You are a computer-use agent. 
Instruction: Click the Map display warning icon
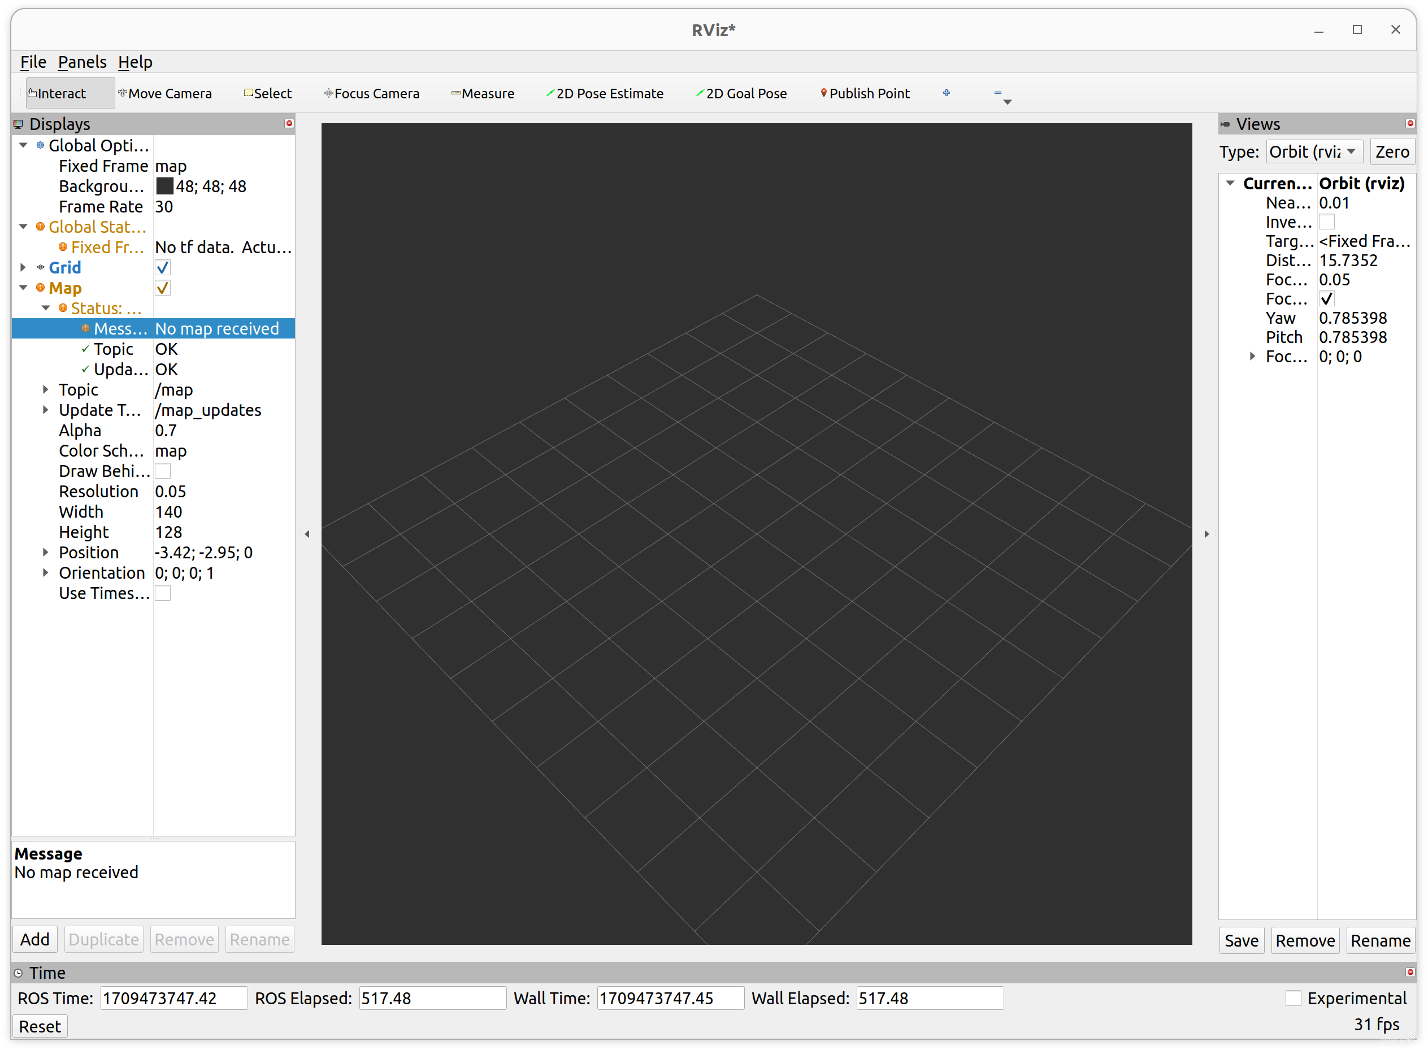(40, 287)
